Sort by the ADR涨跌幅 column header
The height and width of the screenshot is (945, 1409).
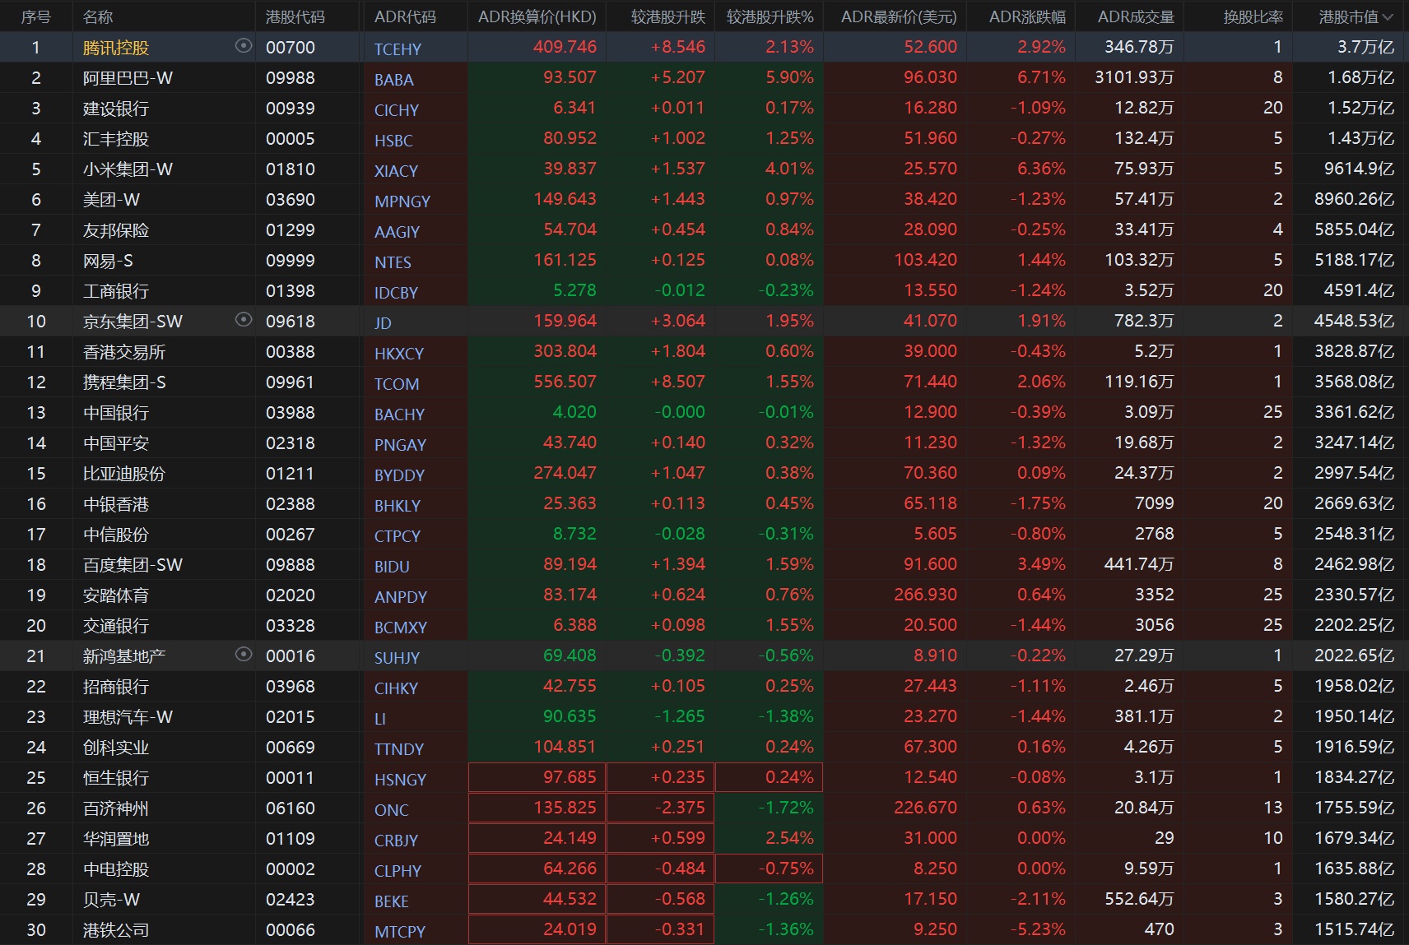pyautogui.click(x=1027, y=16)
